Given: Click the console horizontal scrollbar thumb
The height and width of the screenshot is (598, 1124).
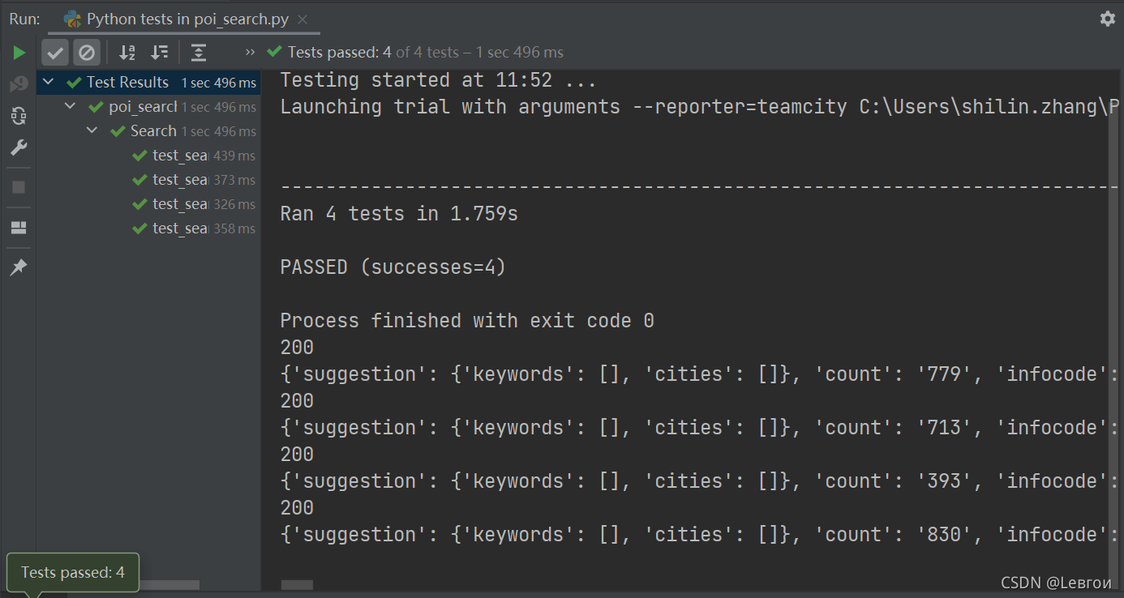Looking at the screenshot, I should [297, 585].
